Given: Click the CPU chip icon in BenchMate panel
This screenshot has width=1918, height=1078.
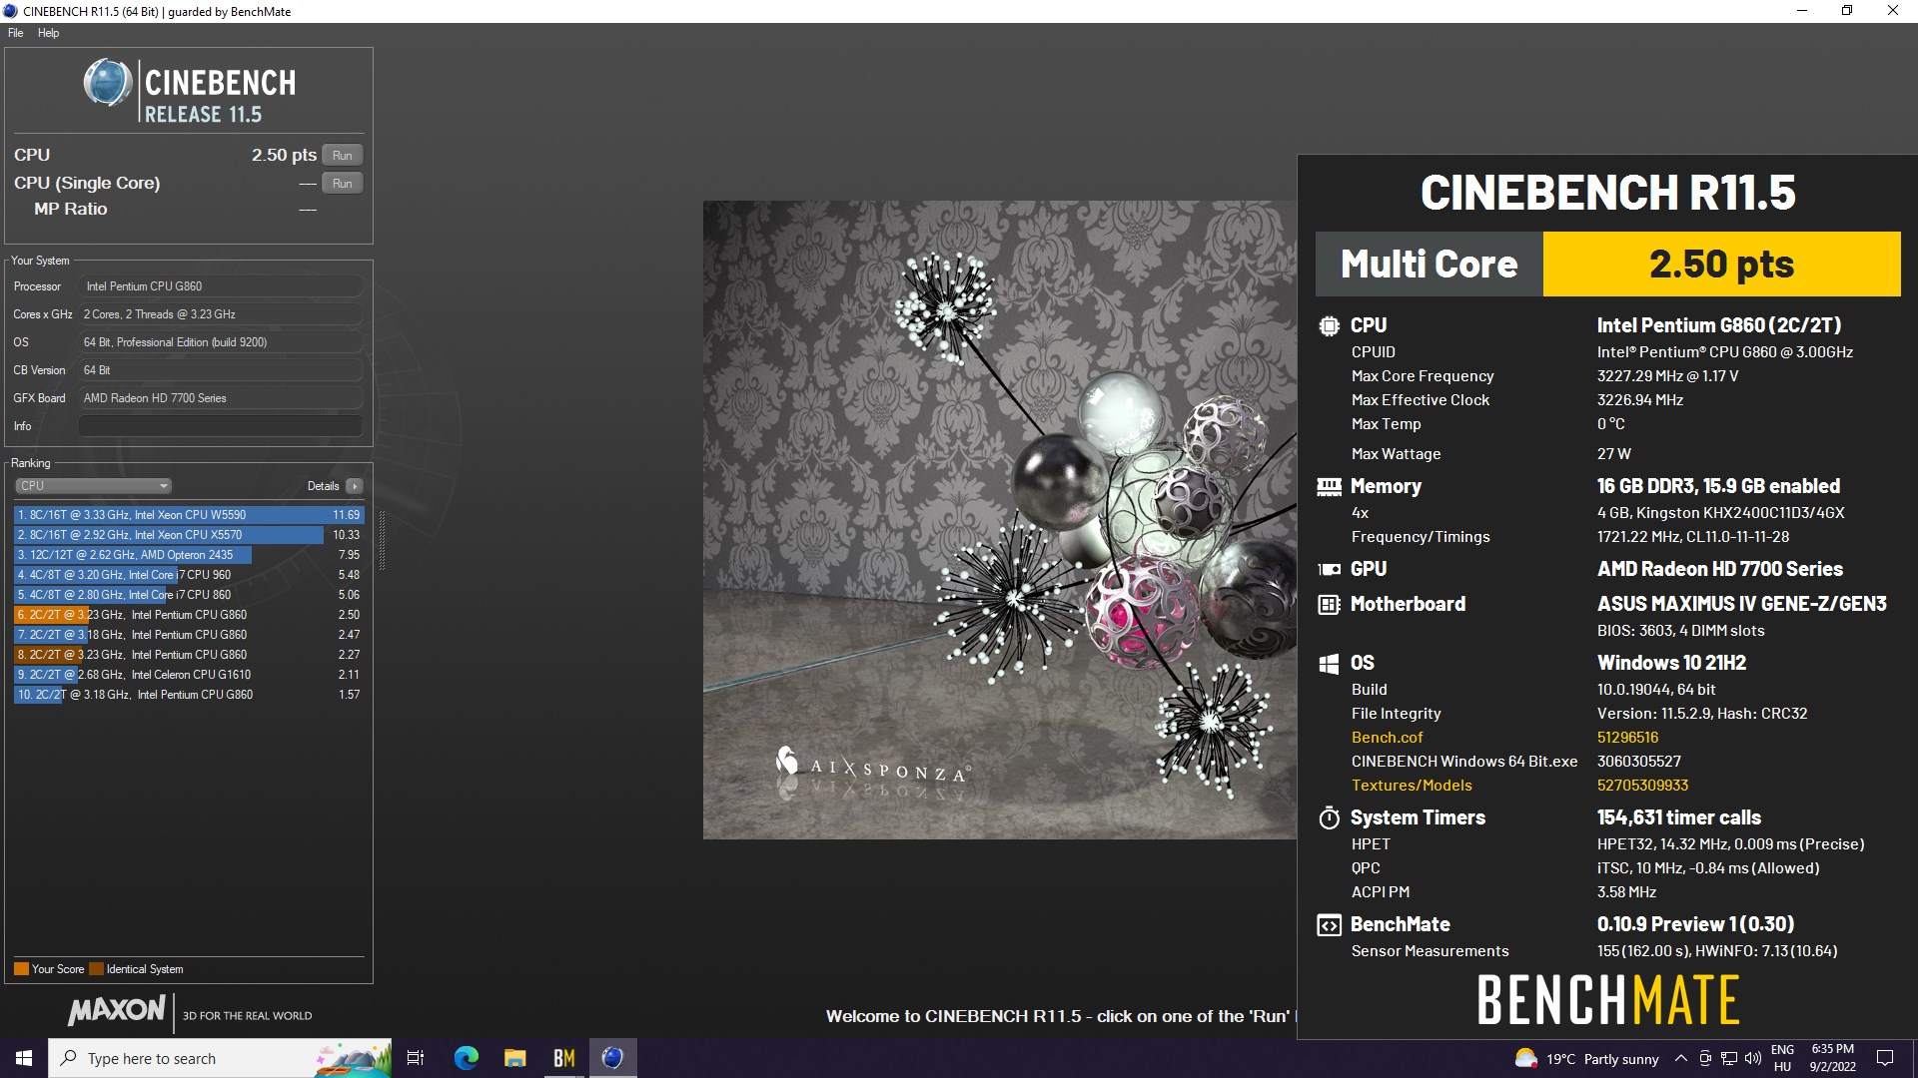Looking at the screenshot, I should (1329, 325).
